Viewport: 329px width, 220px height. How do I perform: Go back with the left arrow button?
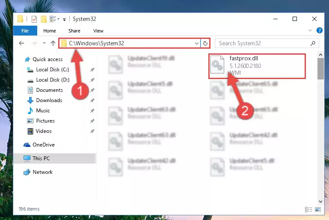pyautogui.click(x=21, y=44)
